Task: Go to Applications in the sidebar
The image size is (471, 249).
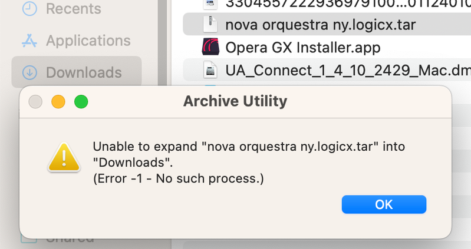Action: point(88,41)
